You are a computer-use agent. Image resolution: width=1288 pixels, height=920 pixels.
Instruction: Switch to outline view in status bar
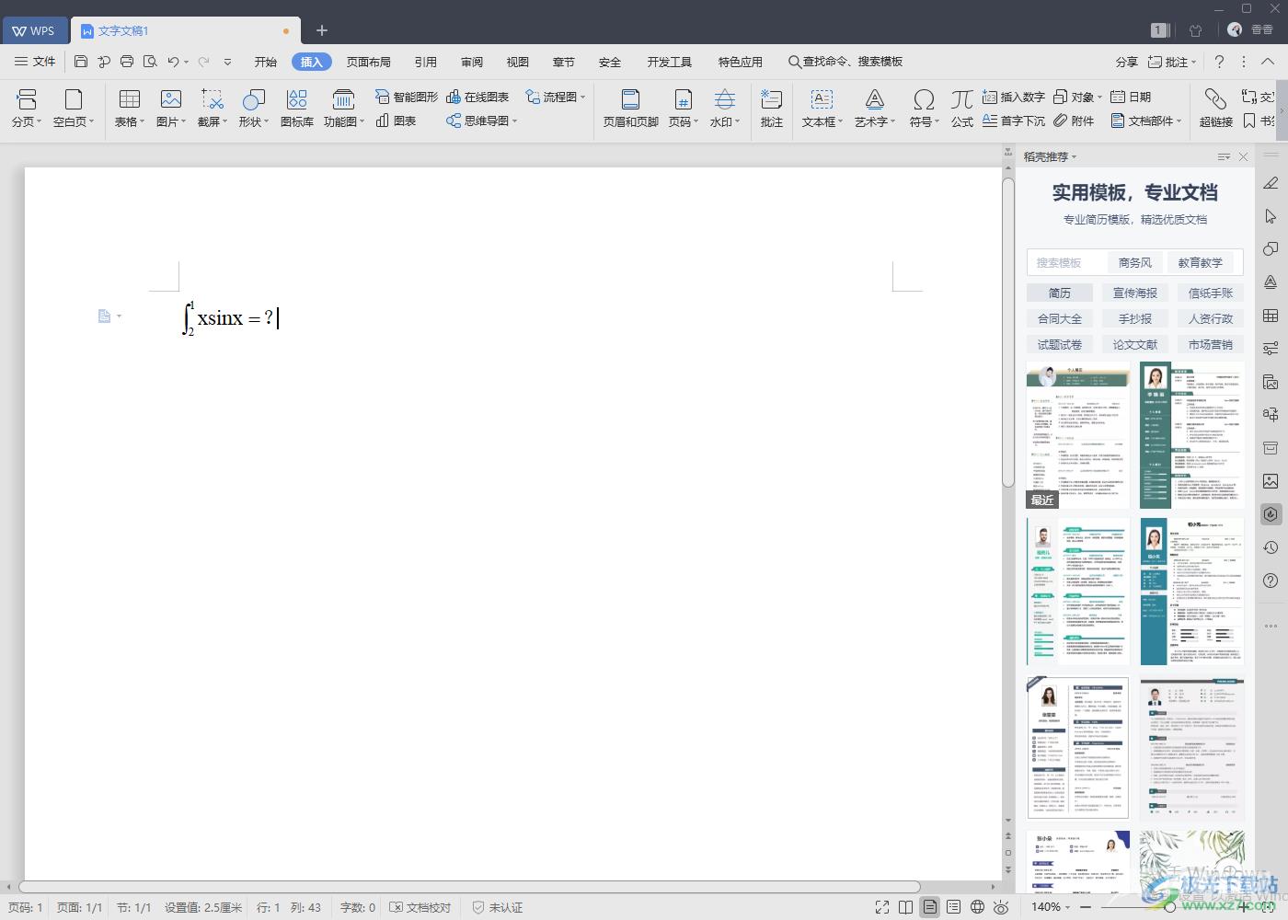(x=954, y=907)
